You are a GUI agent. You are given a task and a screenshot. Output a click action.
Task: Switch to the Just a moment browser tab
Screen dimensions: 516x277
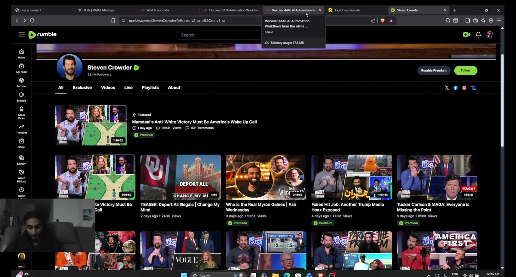42,10
